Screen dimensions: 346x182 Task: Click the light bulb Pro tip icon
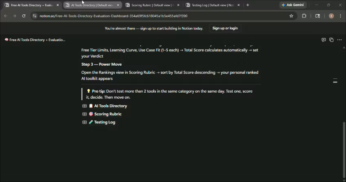[89, 91]
